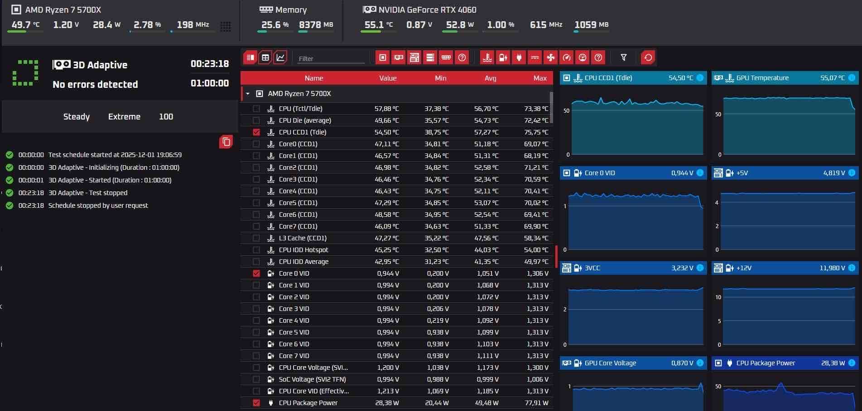Enable the CPU (Tctl/Tdie) checkbox
The width and height of the screenshot is (862, 411).
pos(256,109)
